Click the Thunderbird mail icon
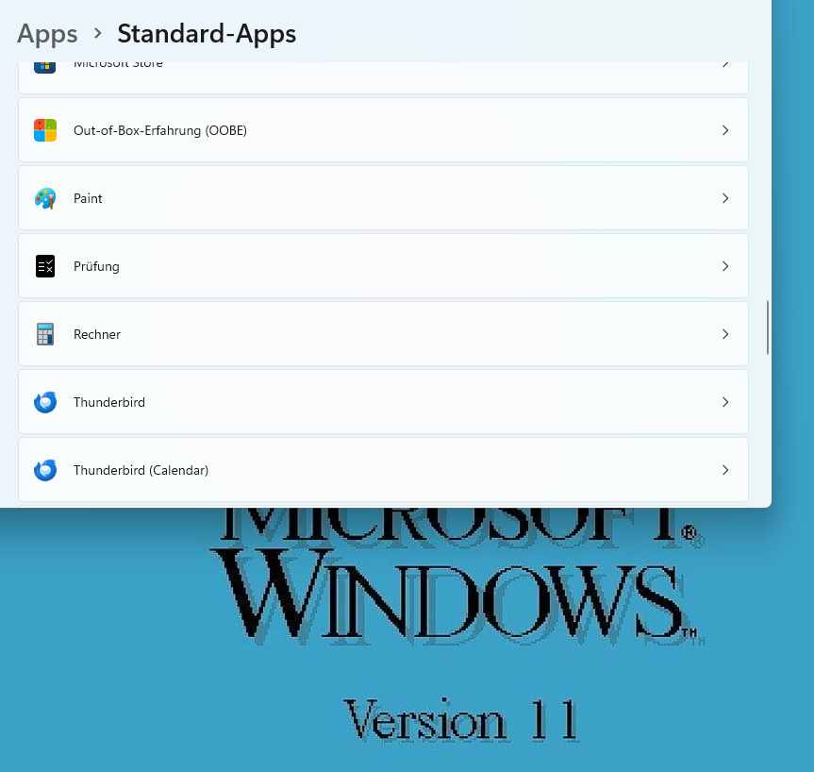The width and height of the screenshot is (814, 772). point(45,402)
